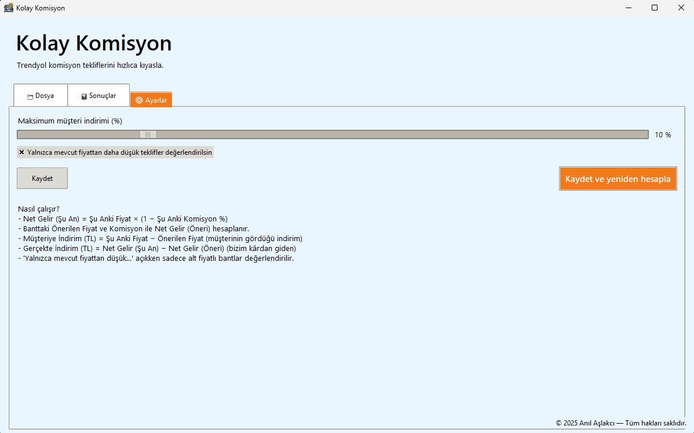This screenshot has width=694, height=433.
Task: Click the 'Net Gelir (Şu An) = Şu Anki Fiyat' line
Action: point(123,219)
